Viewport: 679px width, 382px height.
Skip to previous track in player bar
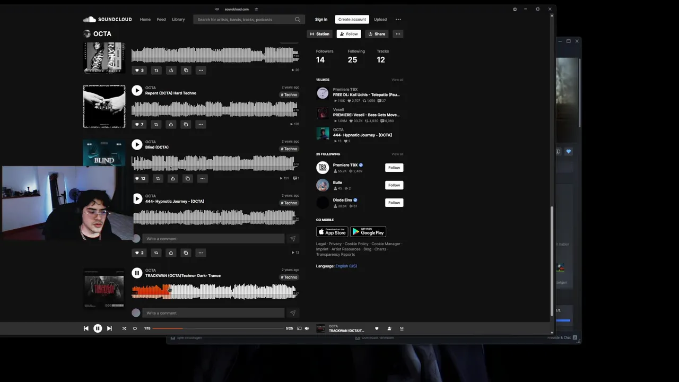tap(86, 328)
